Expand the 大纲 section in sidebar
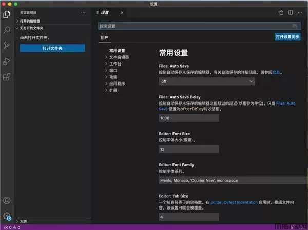Viewport: 308px width, 230px height. click(x=23, y=221)
